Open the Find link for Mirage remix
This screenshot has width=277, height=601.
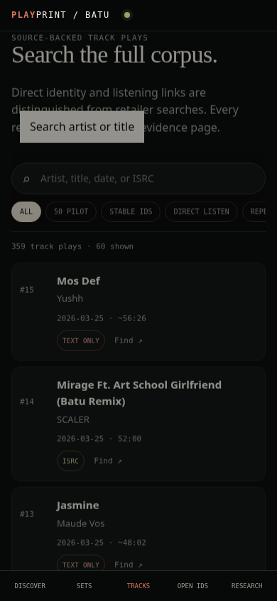point(108,461)
